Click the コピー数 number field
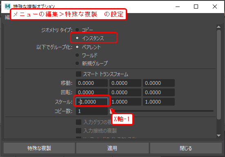Screen dimensions: 225x157 [x=92, y=111]
